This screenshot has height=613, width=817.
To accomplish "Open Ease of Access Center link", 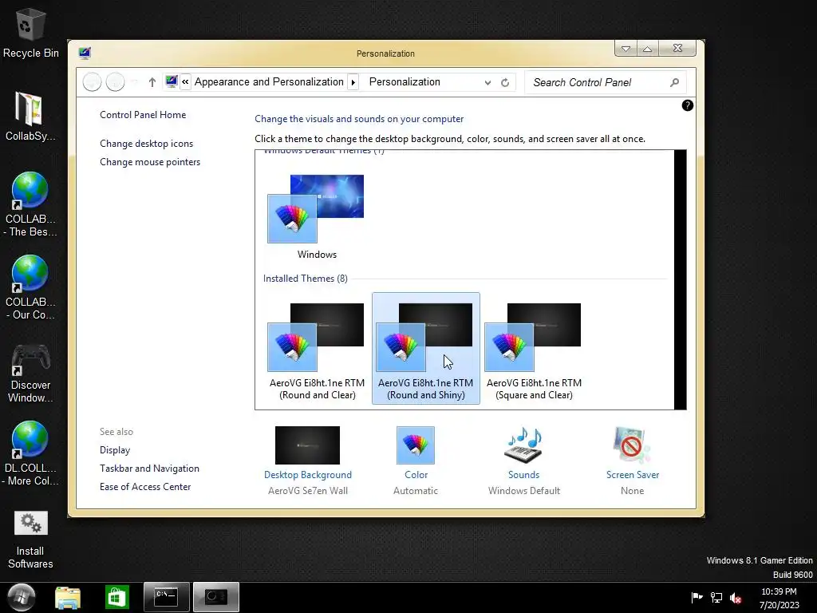I will pyautogui.click(x=145, y=486).
